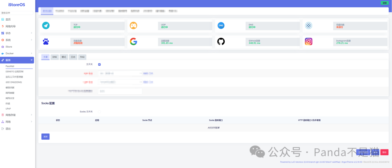Click the 278.21 ms Instagram latency value
This screenshot has height=168, width=392.
342,43
